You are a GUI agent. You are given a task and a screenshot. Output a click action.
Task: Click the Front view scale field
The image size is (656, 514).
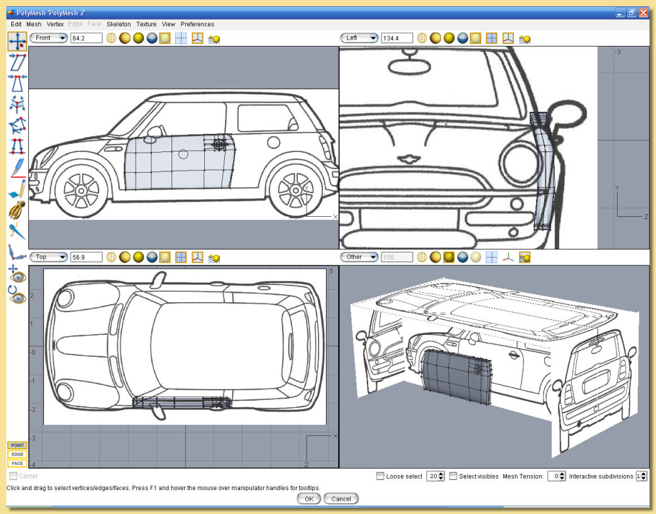click(x=86, y=38)
